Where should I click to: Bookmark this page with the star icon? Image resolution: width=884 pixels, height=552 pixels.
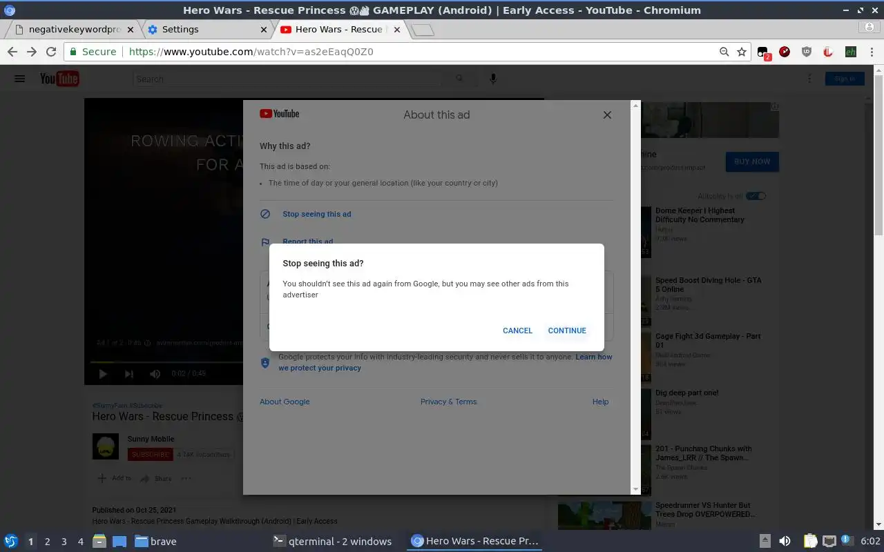point(742,52)
